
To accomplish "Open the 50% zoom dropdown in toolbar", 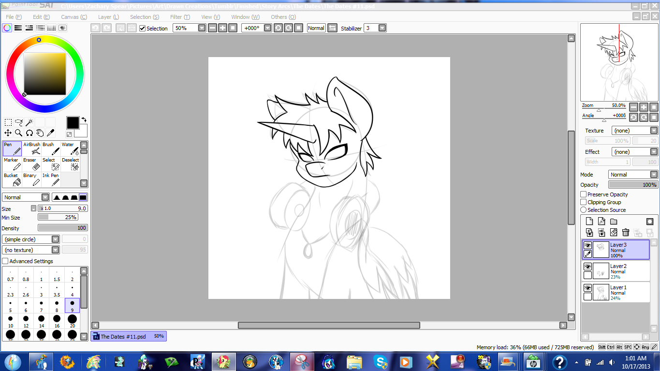I will point(202,28).
